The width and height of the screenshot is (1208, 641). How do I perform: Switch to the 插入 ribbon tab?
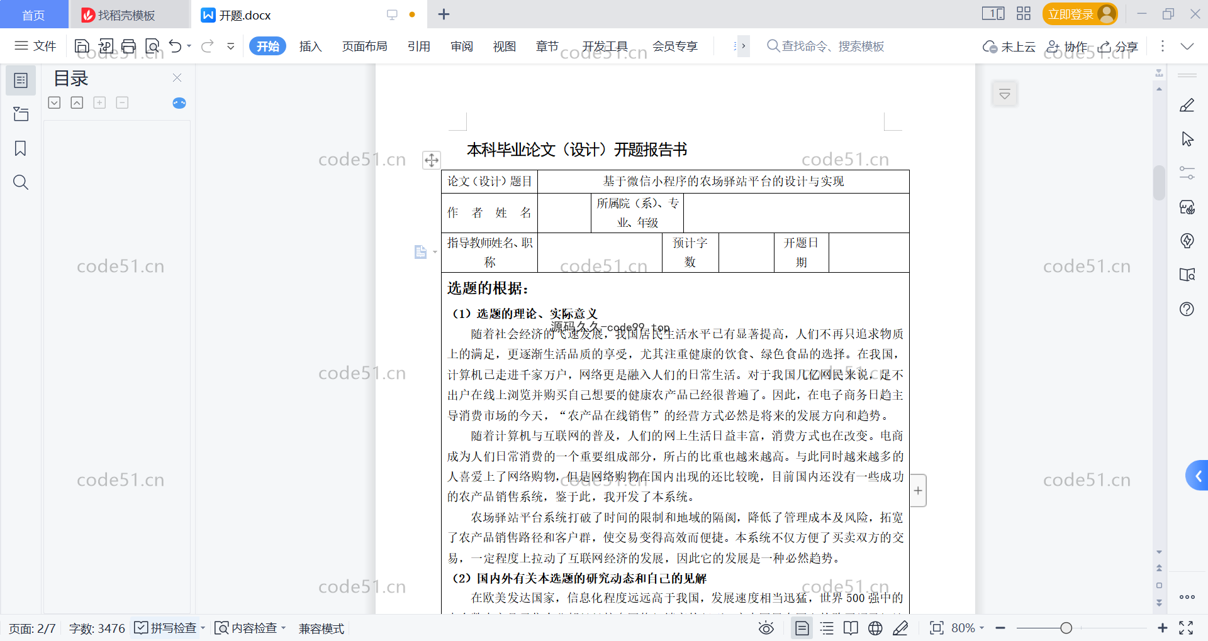[310, 46]
